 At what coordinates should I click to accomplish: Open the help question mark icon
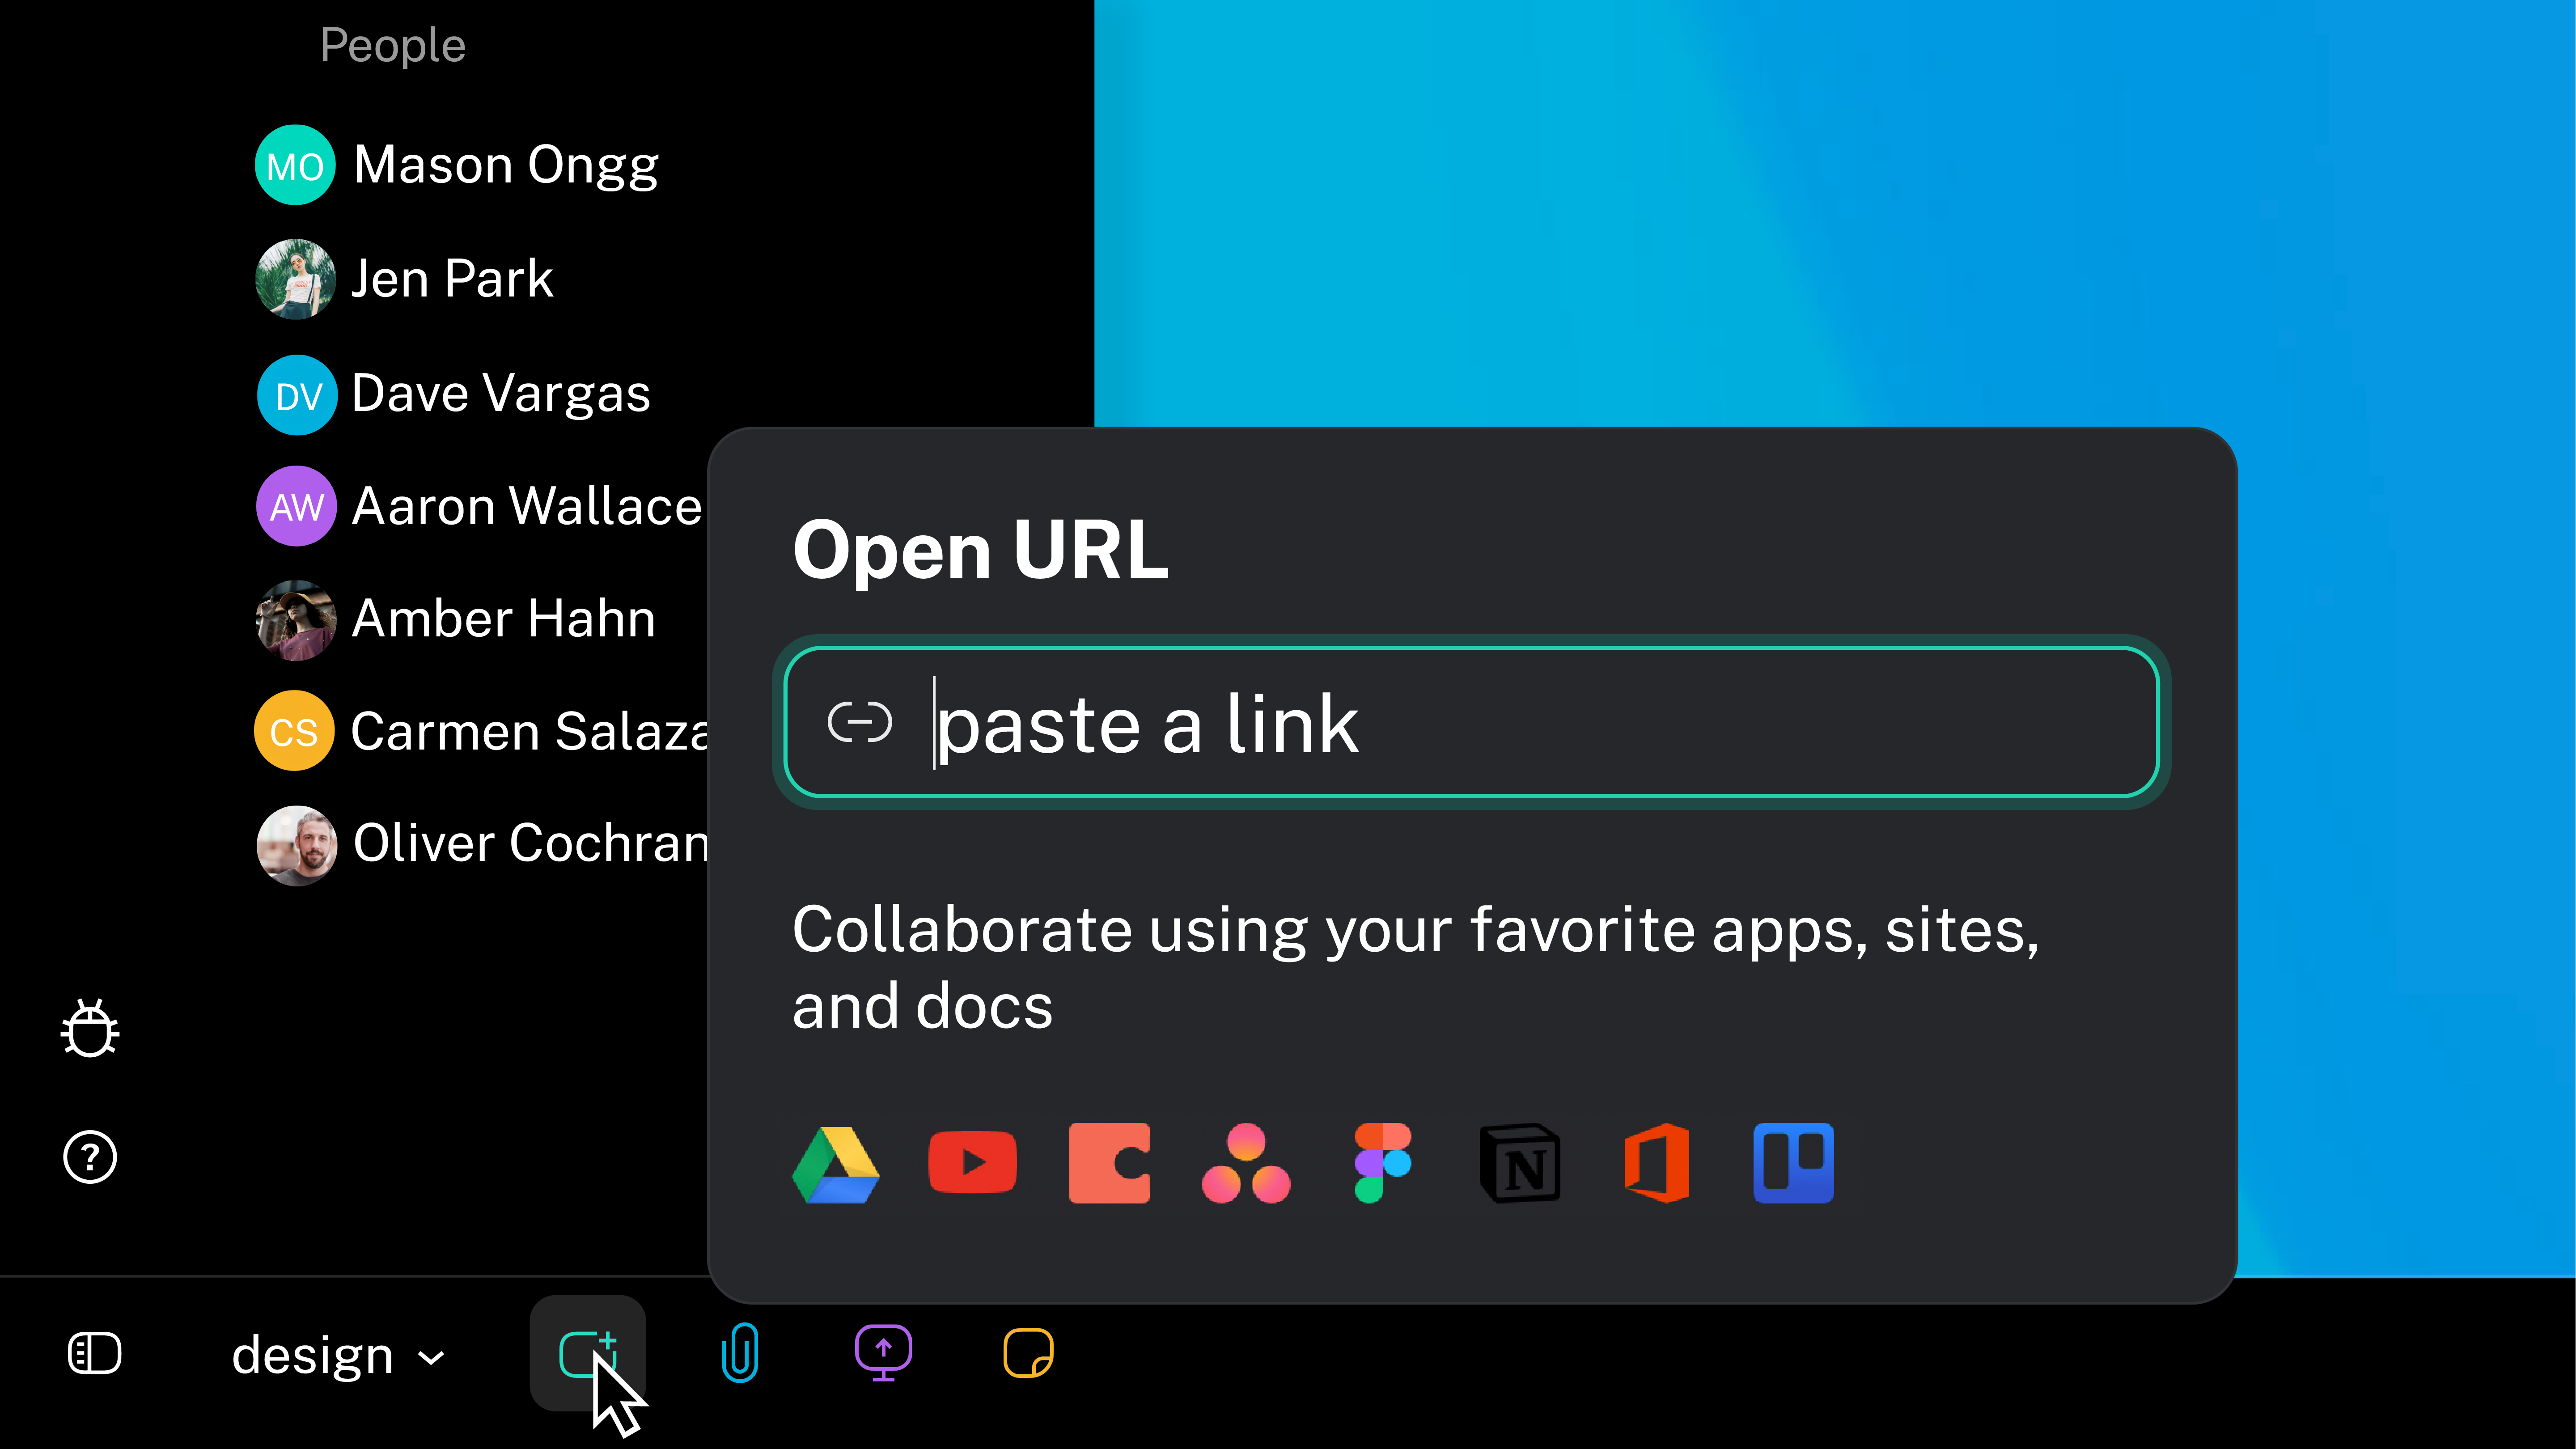point(90,1157)
